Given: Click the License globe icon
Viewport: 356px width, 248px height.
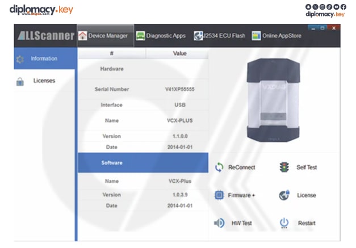Looking at the screenshot, I should [284, 195].
